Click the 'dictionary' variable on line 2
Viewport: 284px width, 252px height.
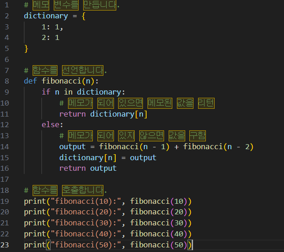pyautogui.click(x=46, y=16)
